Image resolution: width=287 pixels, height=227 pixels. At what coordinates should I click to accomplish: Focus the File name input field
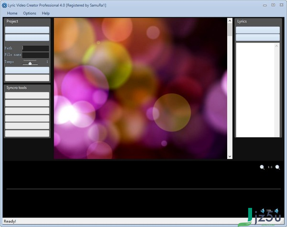click(x=35, y=55)
